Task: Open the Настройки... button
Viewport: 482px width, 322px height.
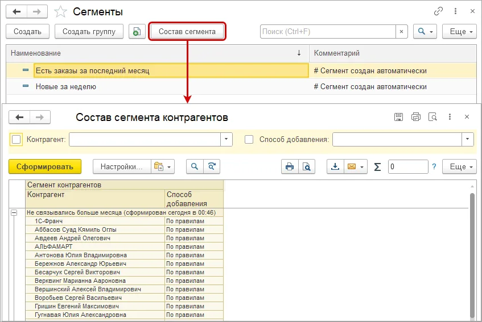Action: point(122,166)
